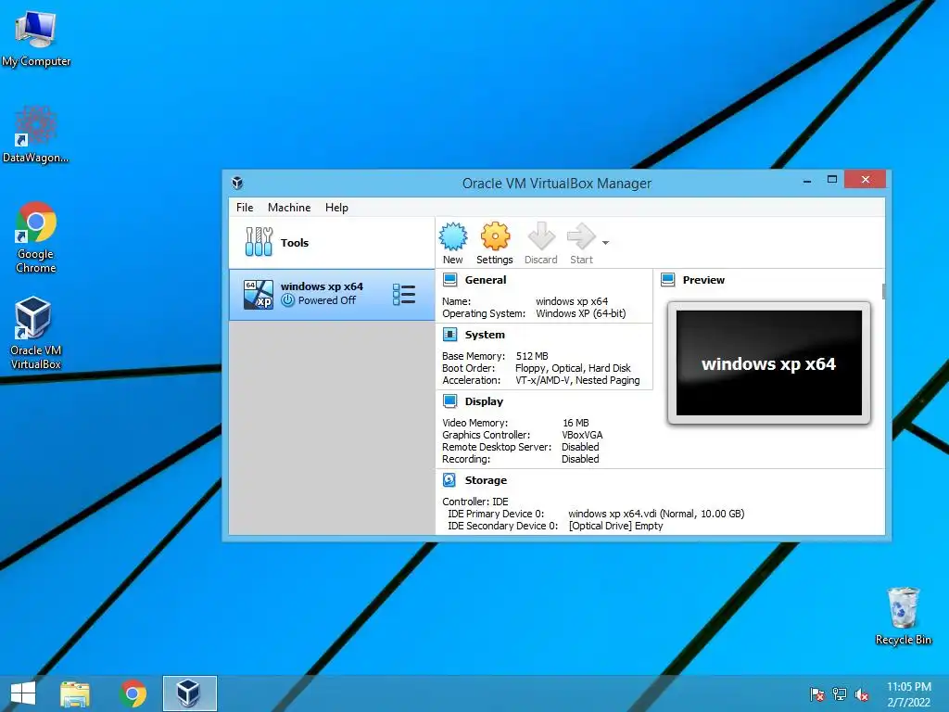The image size is (949, 712).
Task: Click the Action Center flag tray icon
Action: pyautogui.click(x=817, y=694)
